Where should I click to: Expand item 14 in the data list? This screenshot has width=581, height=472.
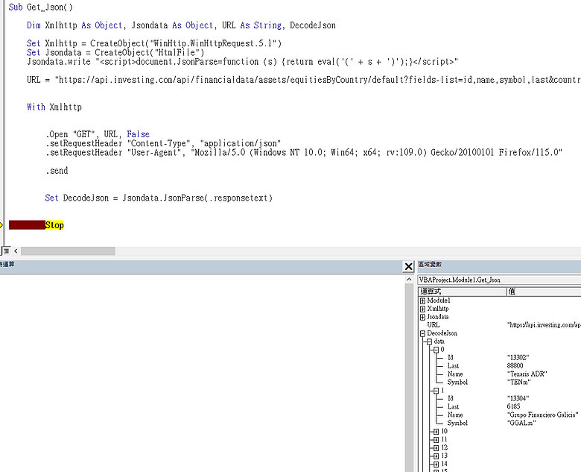(436, 465)
